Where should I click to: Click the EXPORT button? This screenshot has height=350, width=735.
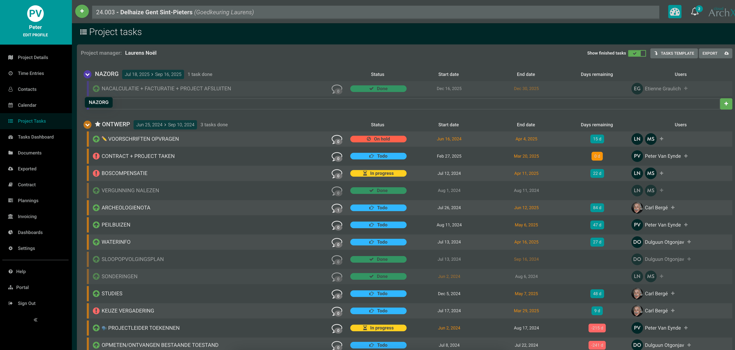coord(715,53)
